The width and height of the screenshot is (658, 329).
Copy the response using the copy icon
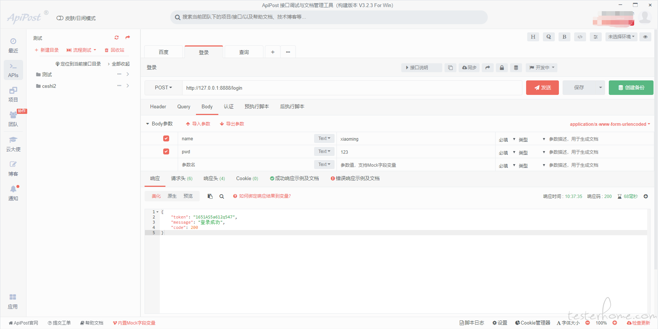210,197
